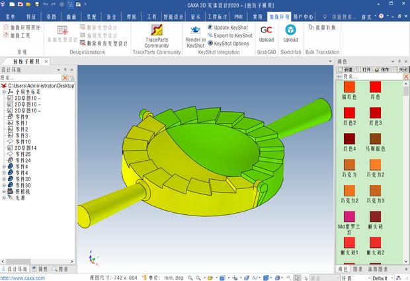The height and width of the screenshot is (281, 410).
Task: Select 零件25 in design tree
Action: point(19,154)
